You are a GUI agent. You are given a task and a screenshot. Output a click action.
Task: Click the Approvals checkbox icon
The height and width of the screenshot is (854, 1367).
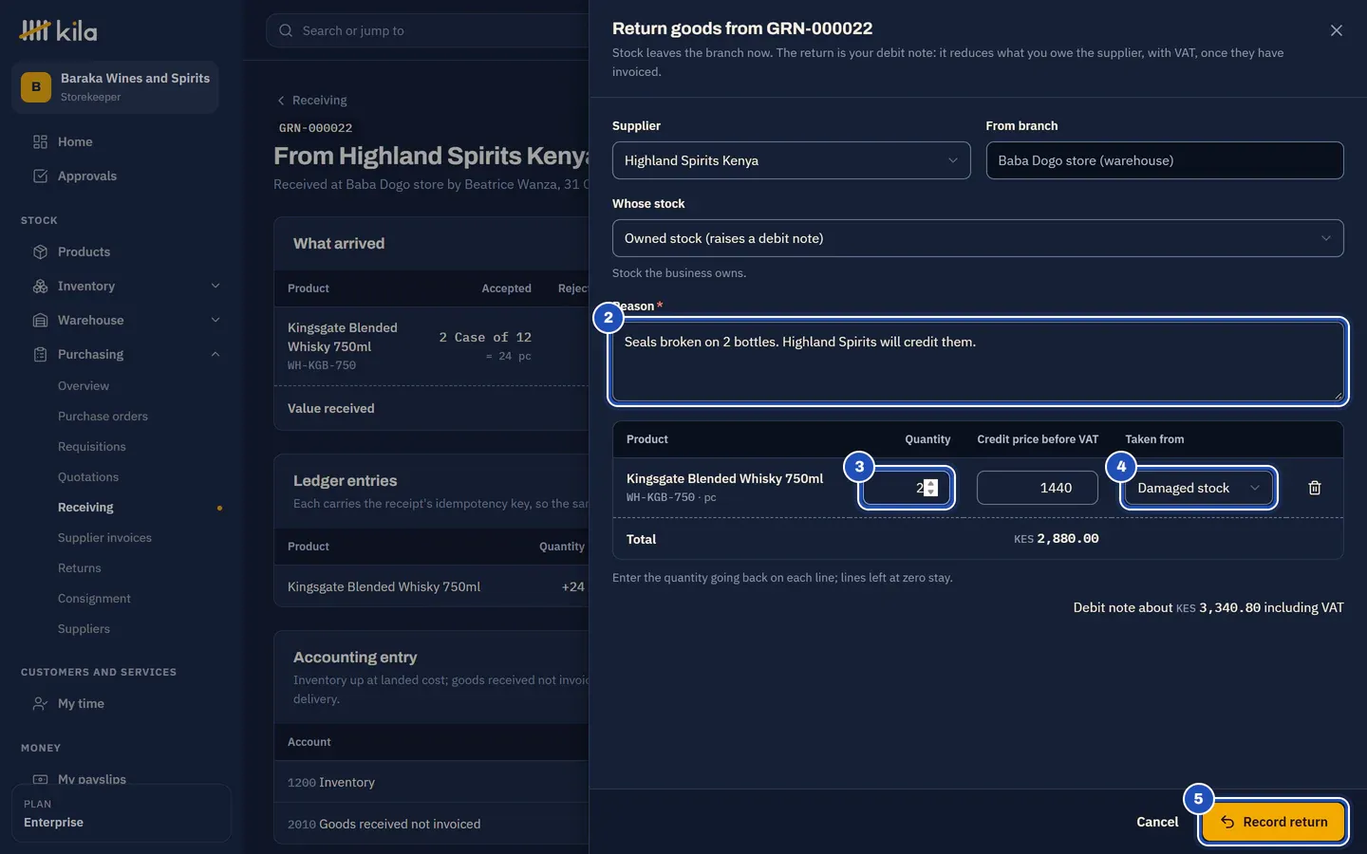pos(40,176)
